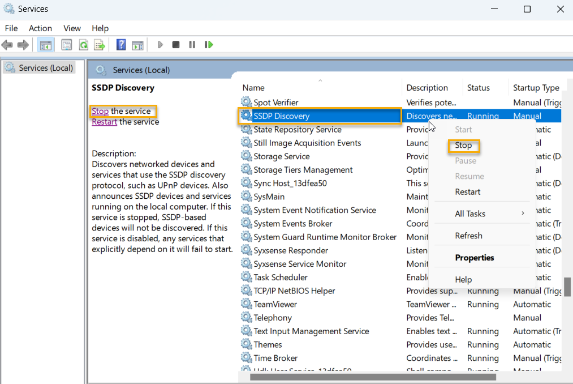Image resolution: width=573 pixels, height=384 pixels.
Task: Click the Help question mark toolbar icon
Action: point(120,45)
